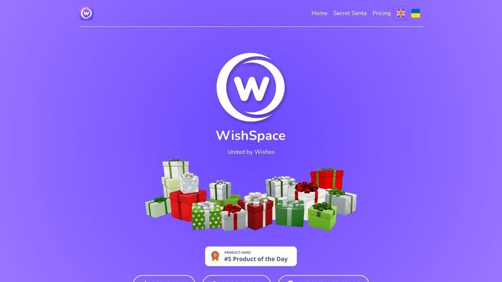Image resolution: width=502 pixels, height=282 pixels.
Task: Click the tall red gift box with green ribbon
Action: click(x=327, y=178)
